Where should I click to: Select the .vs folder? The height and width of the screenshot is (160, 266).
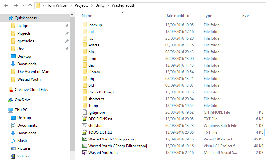[x=91, y=38]
